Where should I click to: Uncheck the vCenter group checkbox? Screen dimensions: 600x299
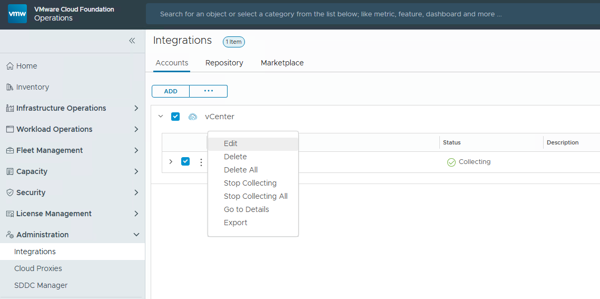click(175, 117)
